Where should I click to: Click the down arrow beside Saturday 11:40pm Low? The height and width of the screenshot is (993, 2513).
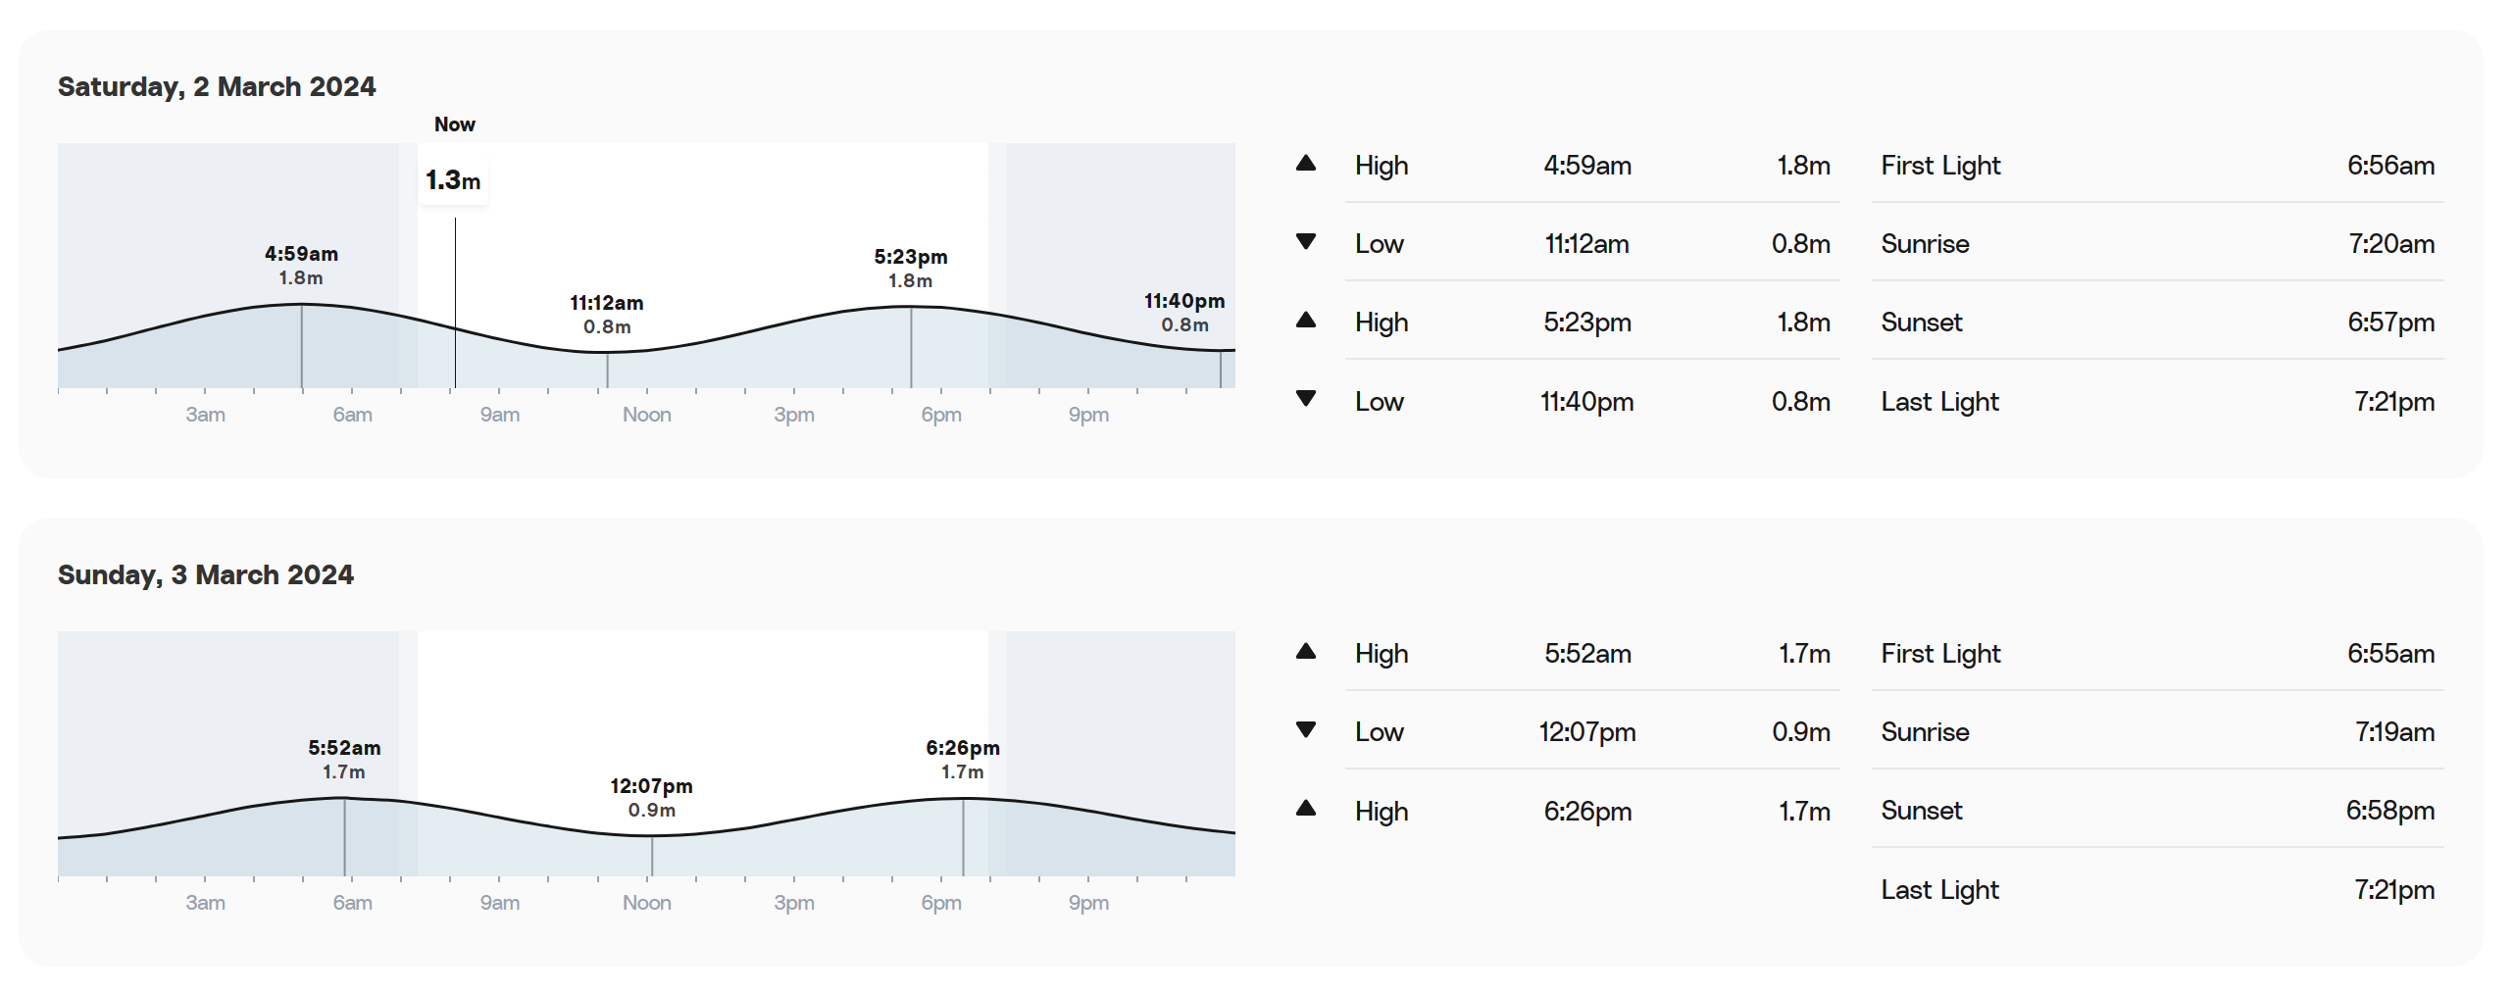(x=1305, y=399)
